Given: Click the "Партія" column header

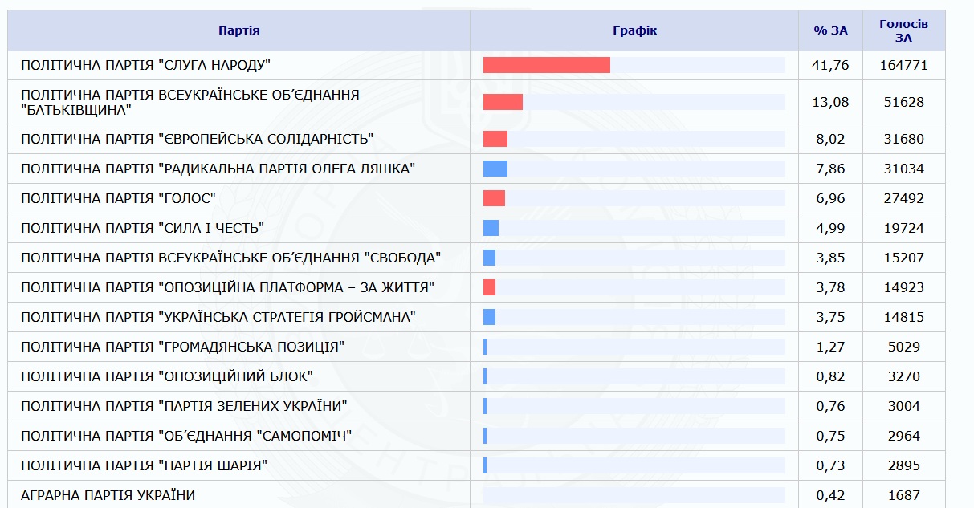Looking at the screenshot, I should [238, 30].
